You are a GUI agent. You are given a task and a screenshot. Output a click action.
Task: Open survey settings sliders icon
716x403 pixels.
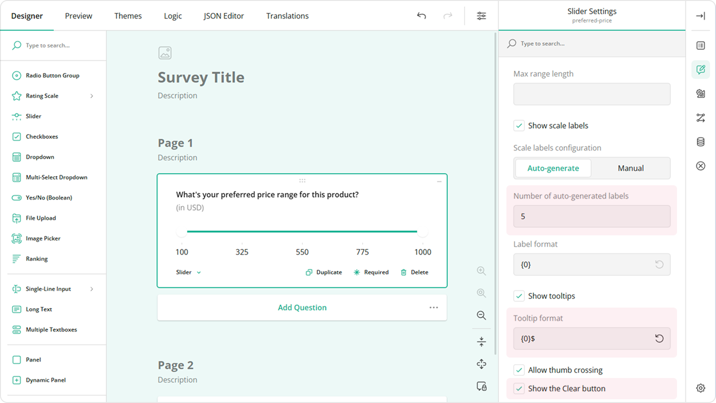pos(481,16)
